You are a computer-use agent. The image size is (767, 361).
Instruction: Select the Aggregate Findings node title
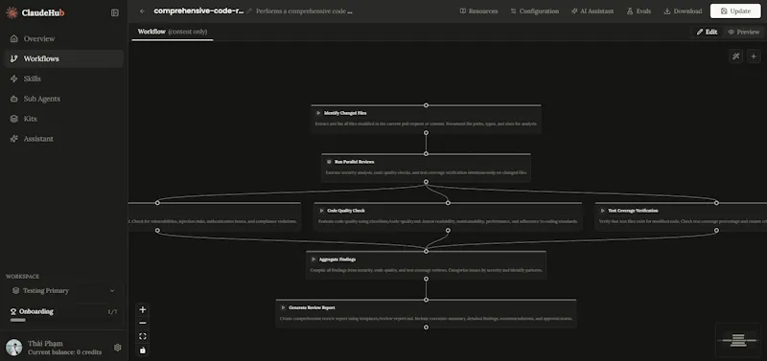tap(337, 259)
